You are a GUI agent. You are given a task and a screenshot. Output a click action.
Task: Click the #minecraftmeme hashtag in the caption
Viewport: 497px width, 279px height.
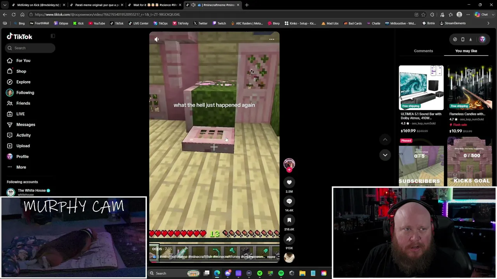tap(173, 257)
